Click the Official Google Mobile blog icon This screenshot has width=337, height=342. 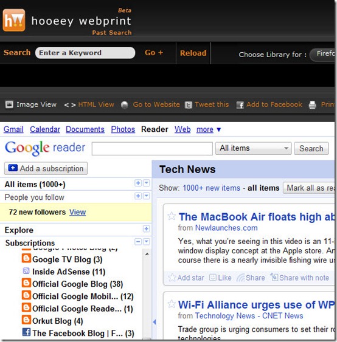[x=26, y=295]
